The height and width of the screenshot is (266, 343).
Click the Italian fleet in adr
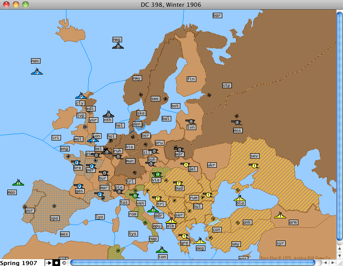tap(153, 210)
